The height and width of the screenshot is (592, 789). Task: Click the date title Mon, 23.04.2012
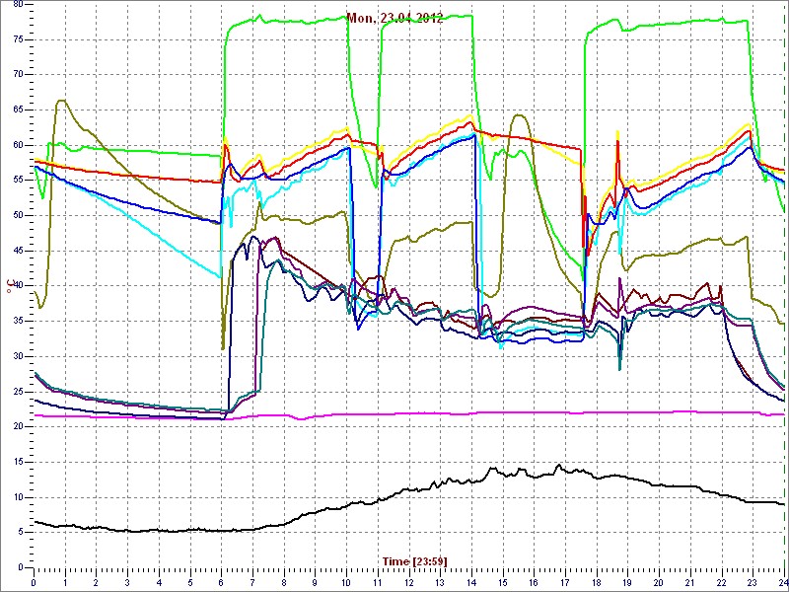tap(394, 18)
